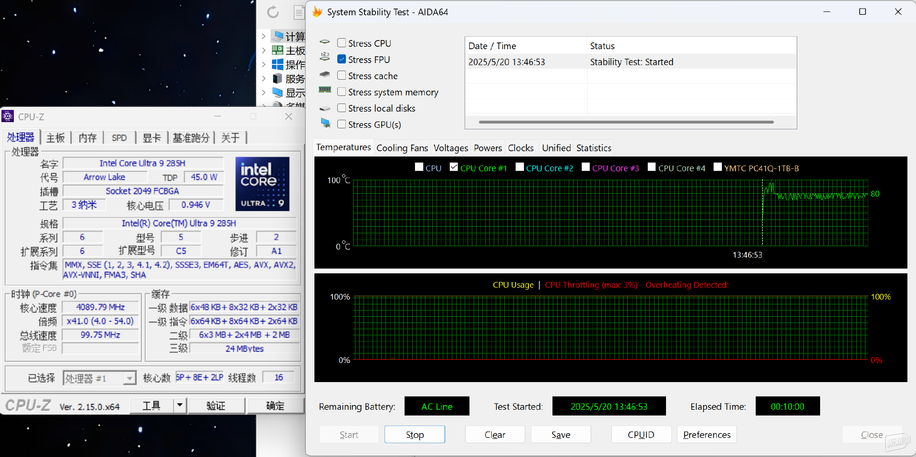
Task: Click the Intel Core Ultra 9 logo in CPU-Z
Action: click(262, 184)
